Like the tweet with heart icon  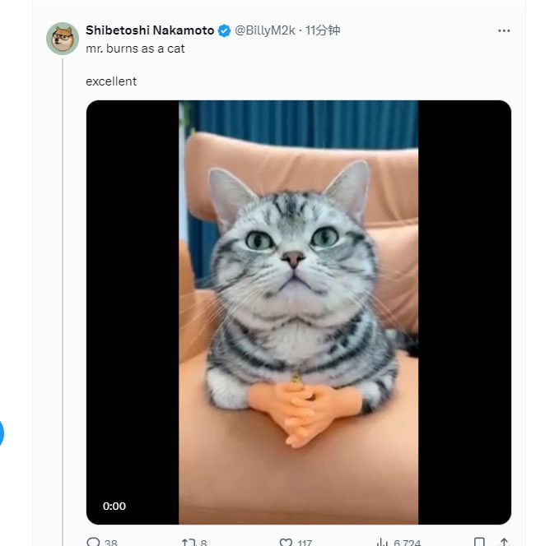tap(286, 542)
